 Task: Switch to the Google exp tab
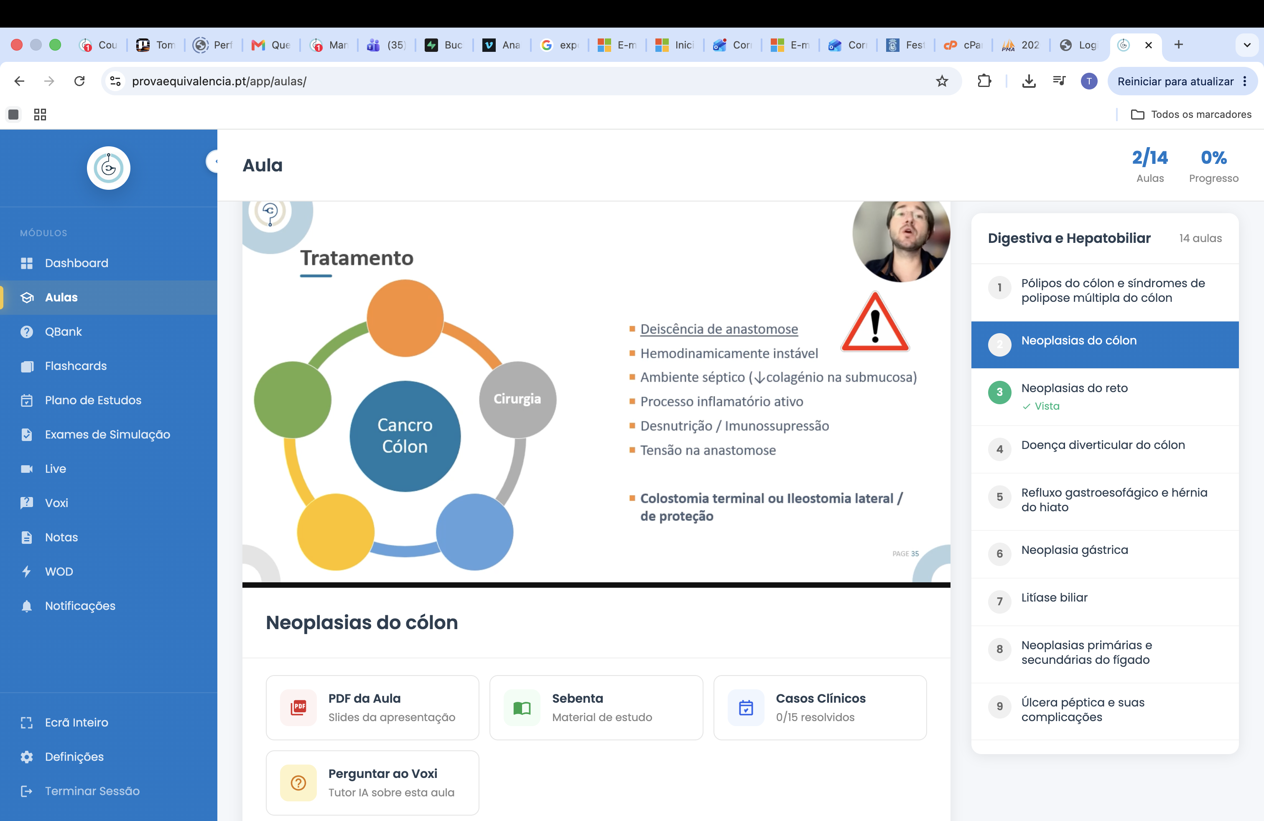[x=559, y=45]
